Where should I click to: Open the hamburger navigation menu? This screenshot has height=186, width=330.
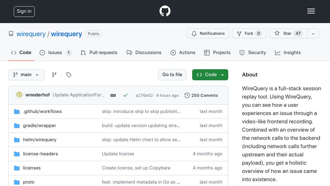(311, 11)
